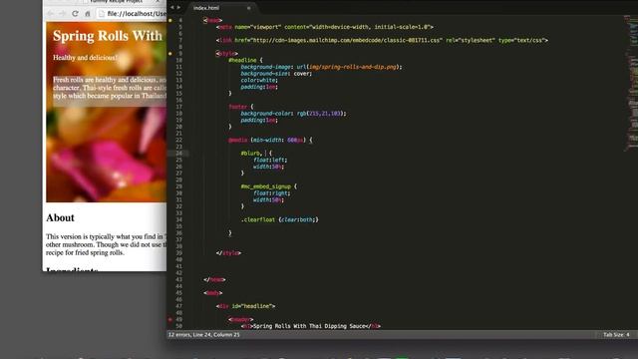Image resolution: width=638 pixels, height=359 pixels.
Task: Open the Tab Size: 4 selector
Action: 616,335
